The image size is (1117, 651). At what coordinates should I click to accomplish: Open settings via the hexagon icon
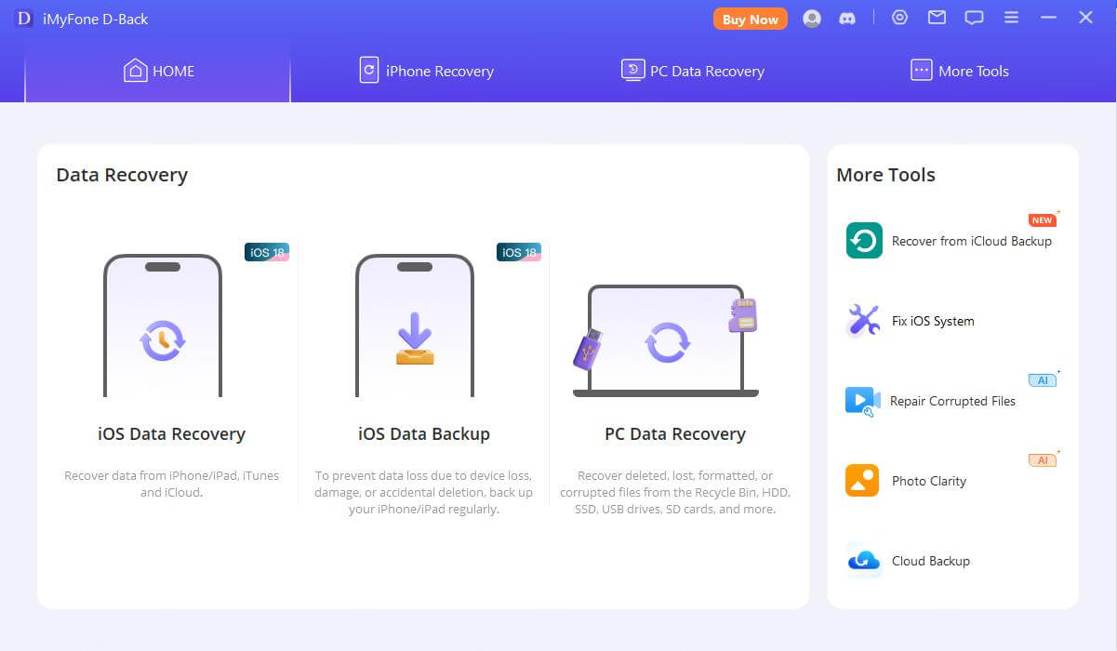point(899,18)
